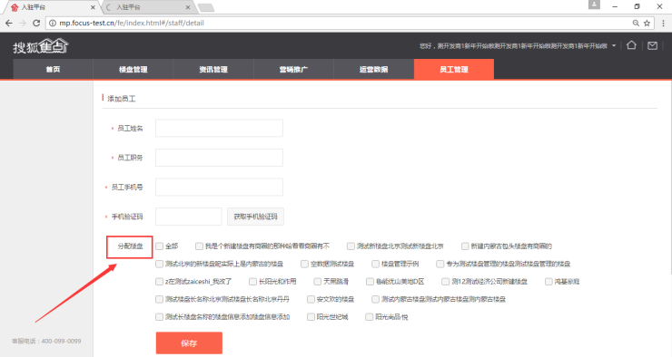This screenshot has height=357, width=672.
Task: Switch to the second 入驻平台 browser tab
Action: click(x=148, y=7)
